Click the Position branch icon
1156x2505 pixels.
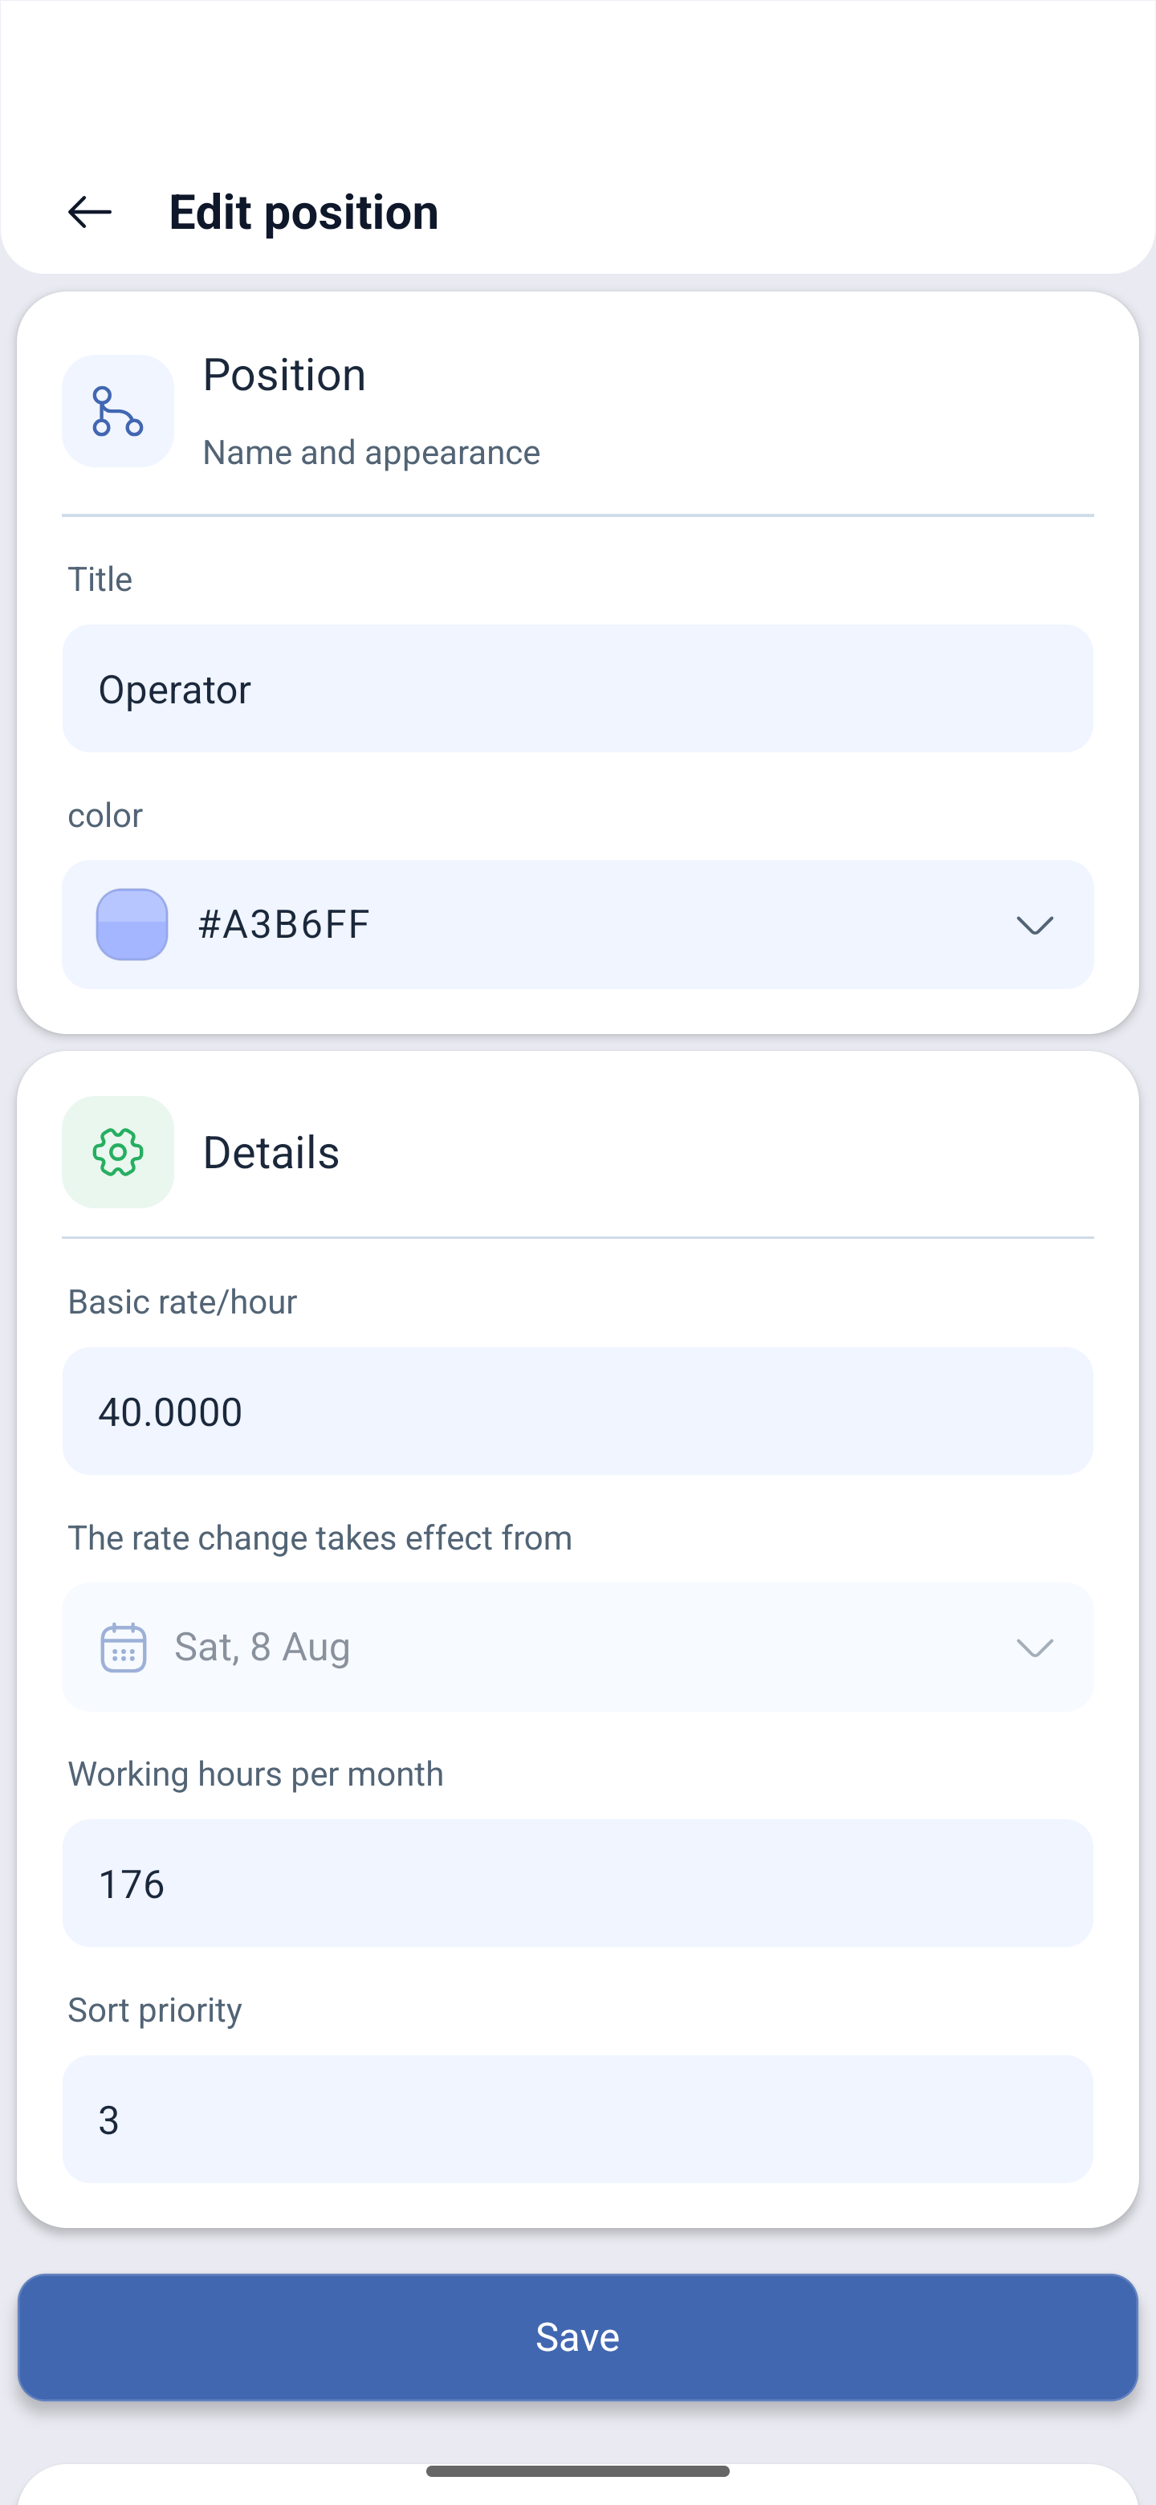[118, 411]
